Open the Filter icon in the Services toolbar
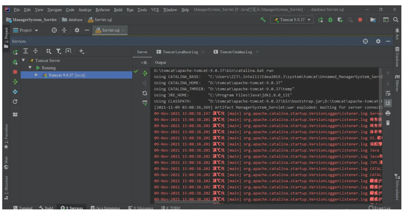Image resolution: width=405 pixels, height=213 pixels. [x=58, y=51]
